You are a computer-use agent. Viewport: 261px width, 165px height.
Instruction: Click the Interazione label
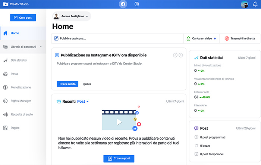point(200,105)
